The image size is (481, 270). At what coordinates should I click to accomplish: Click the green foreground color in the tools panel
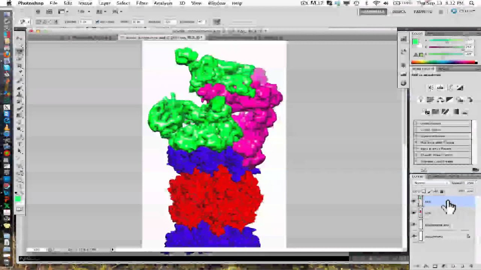[18, 199]
